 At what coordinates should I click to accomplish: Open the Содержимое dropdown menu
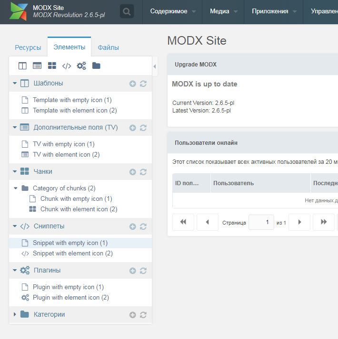click(173, 11)
